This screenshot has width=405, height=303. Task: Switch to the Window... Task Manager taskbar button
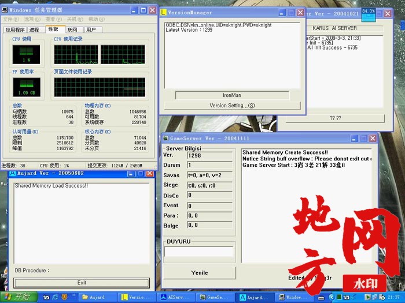(x=294, y=297)
